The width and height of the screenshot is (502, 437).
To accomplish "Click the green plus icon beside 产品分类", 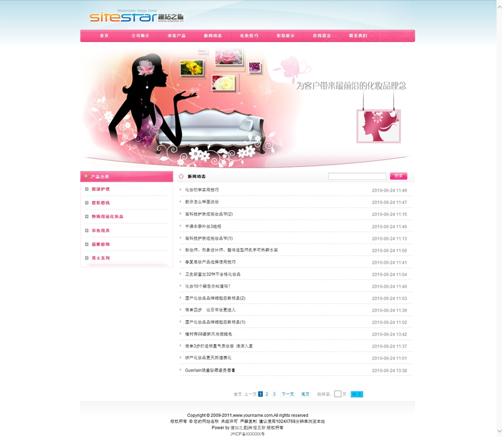I will [x=86, y=176].
